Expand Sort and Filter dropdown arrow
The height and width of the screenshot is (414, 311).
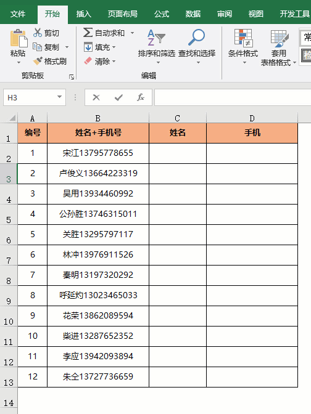click(158, 63)
